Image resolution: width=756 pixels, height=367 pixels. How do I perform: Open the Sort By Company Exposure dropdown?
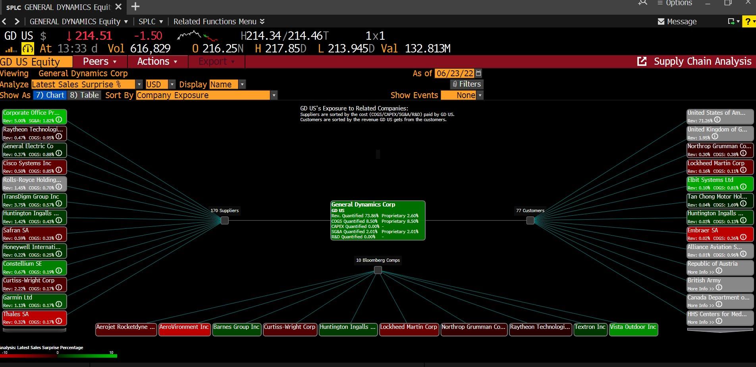point(274,95)
